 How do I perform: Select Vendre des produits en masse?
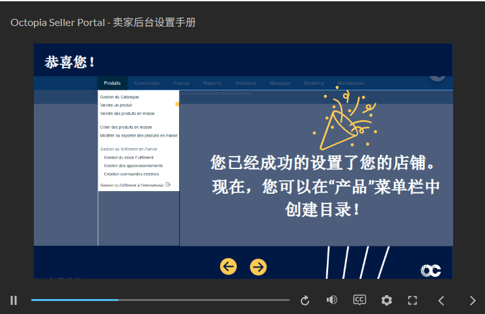[x=127, y=114]
